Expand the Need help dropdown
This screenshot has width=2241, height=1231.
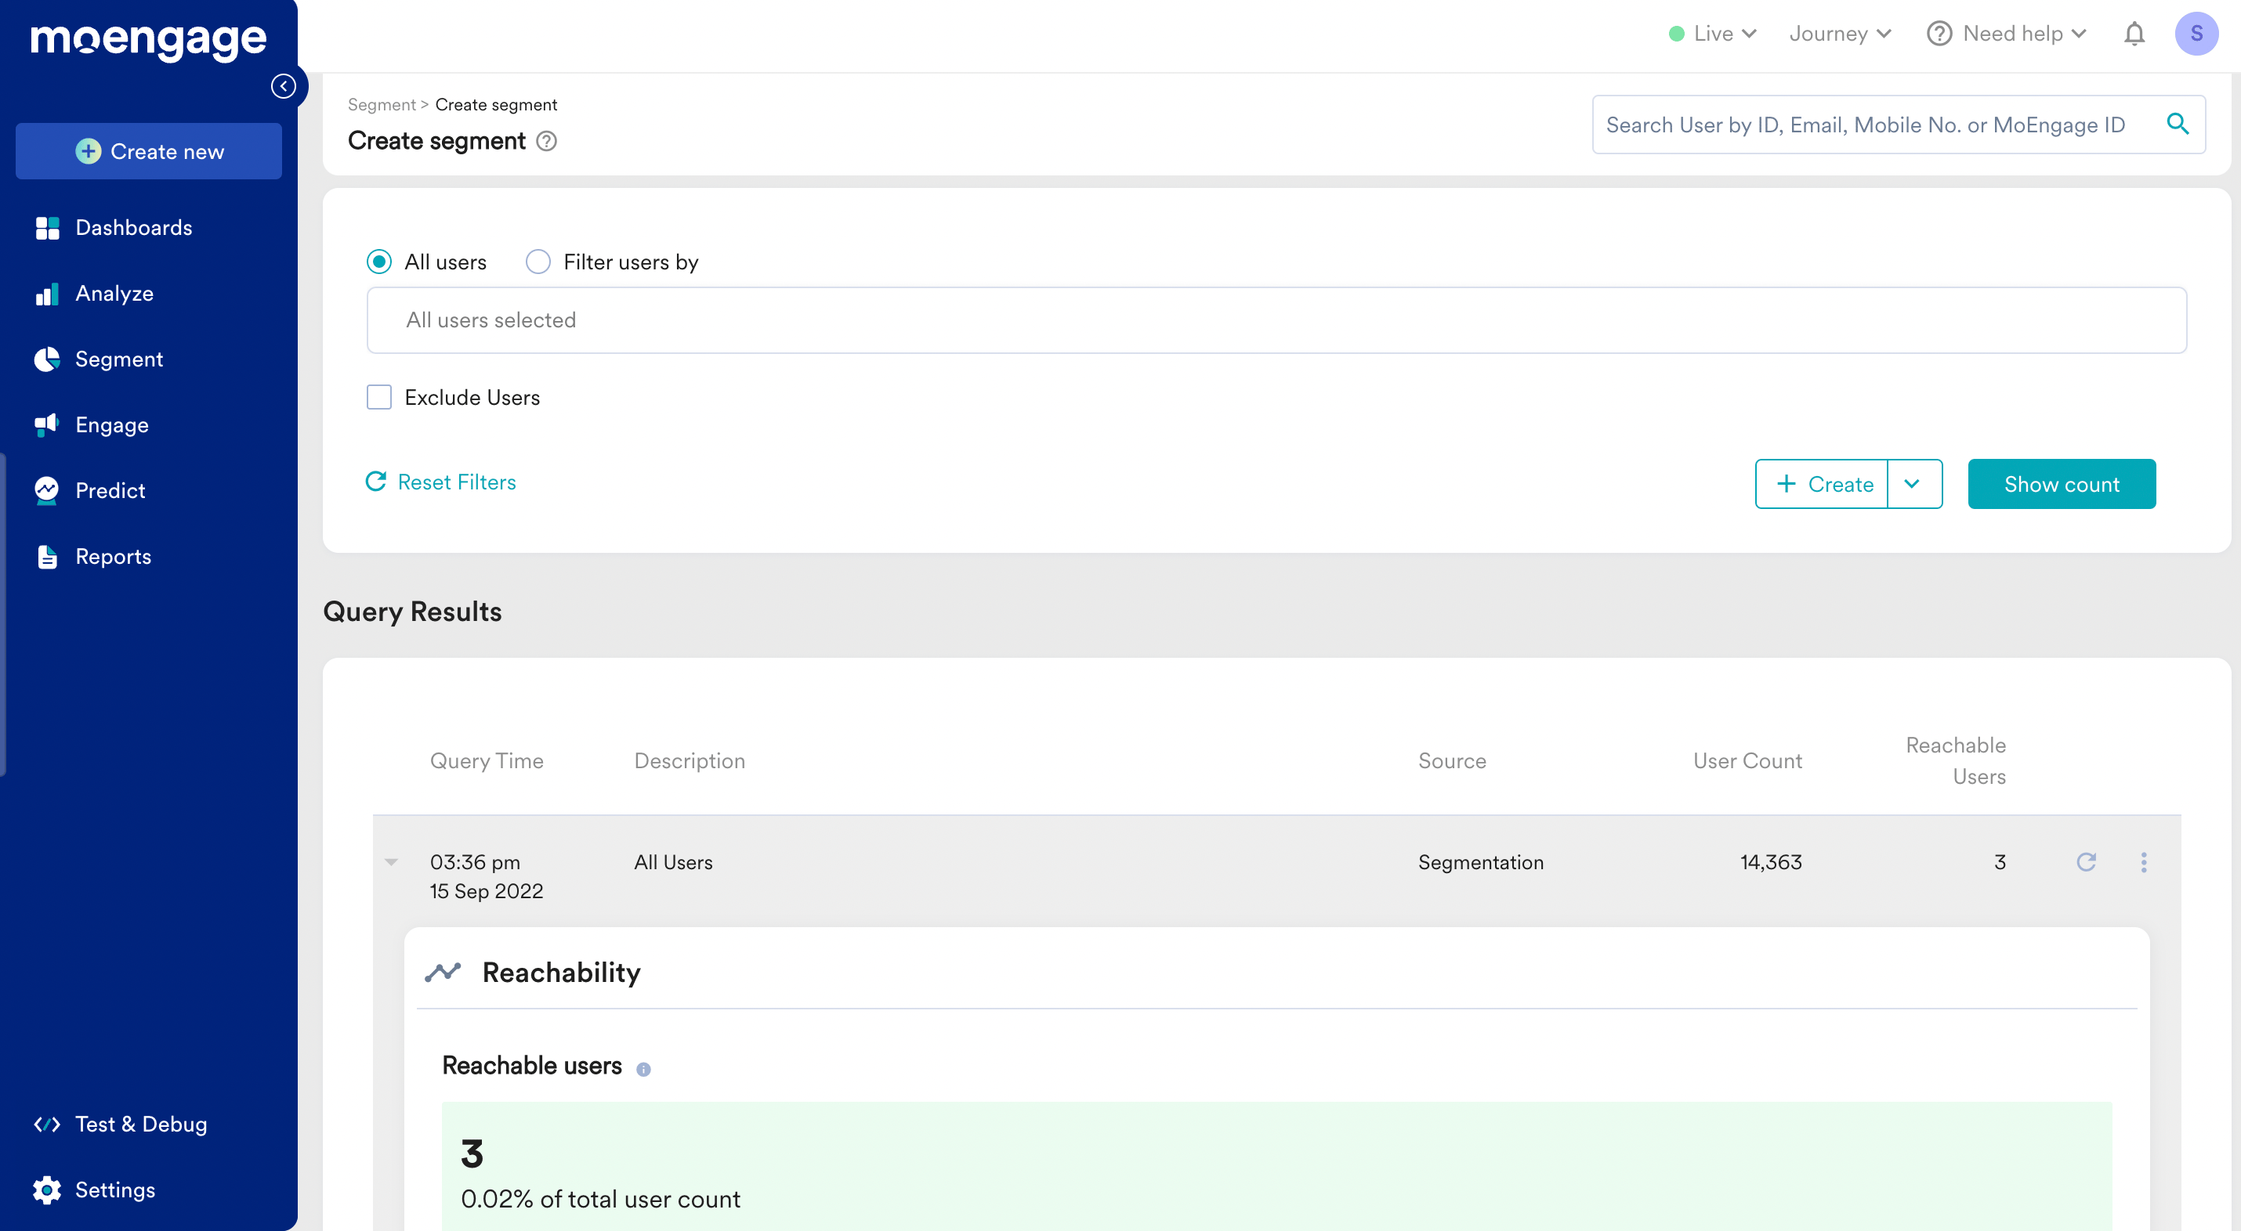[x=2007, y=34]
